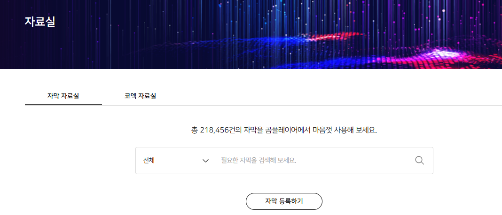Click the sparkling light banner image

251,34
